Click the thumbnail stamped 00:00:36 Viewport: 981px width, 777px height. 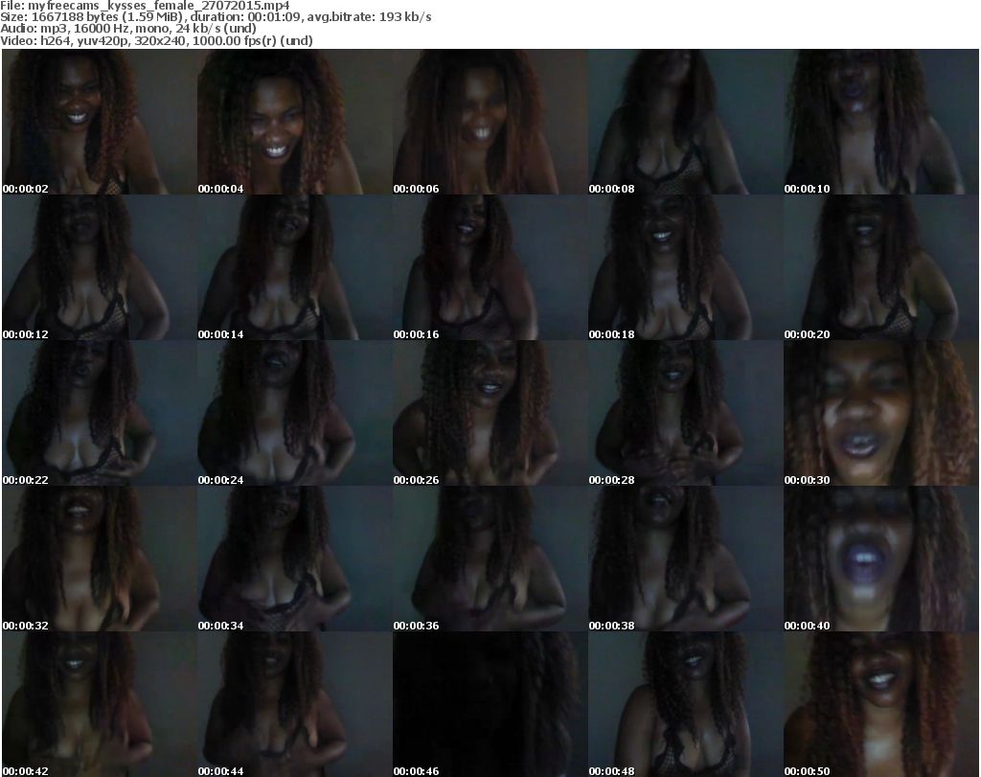click(490, 559)
